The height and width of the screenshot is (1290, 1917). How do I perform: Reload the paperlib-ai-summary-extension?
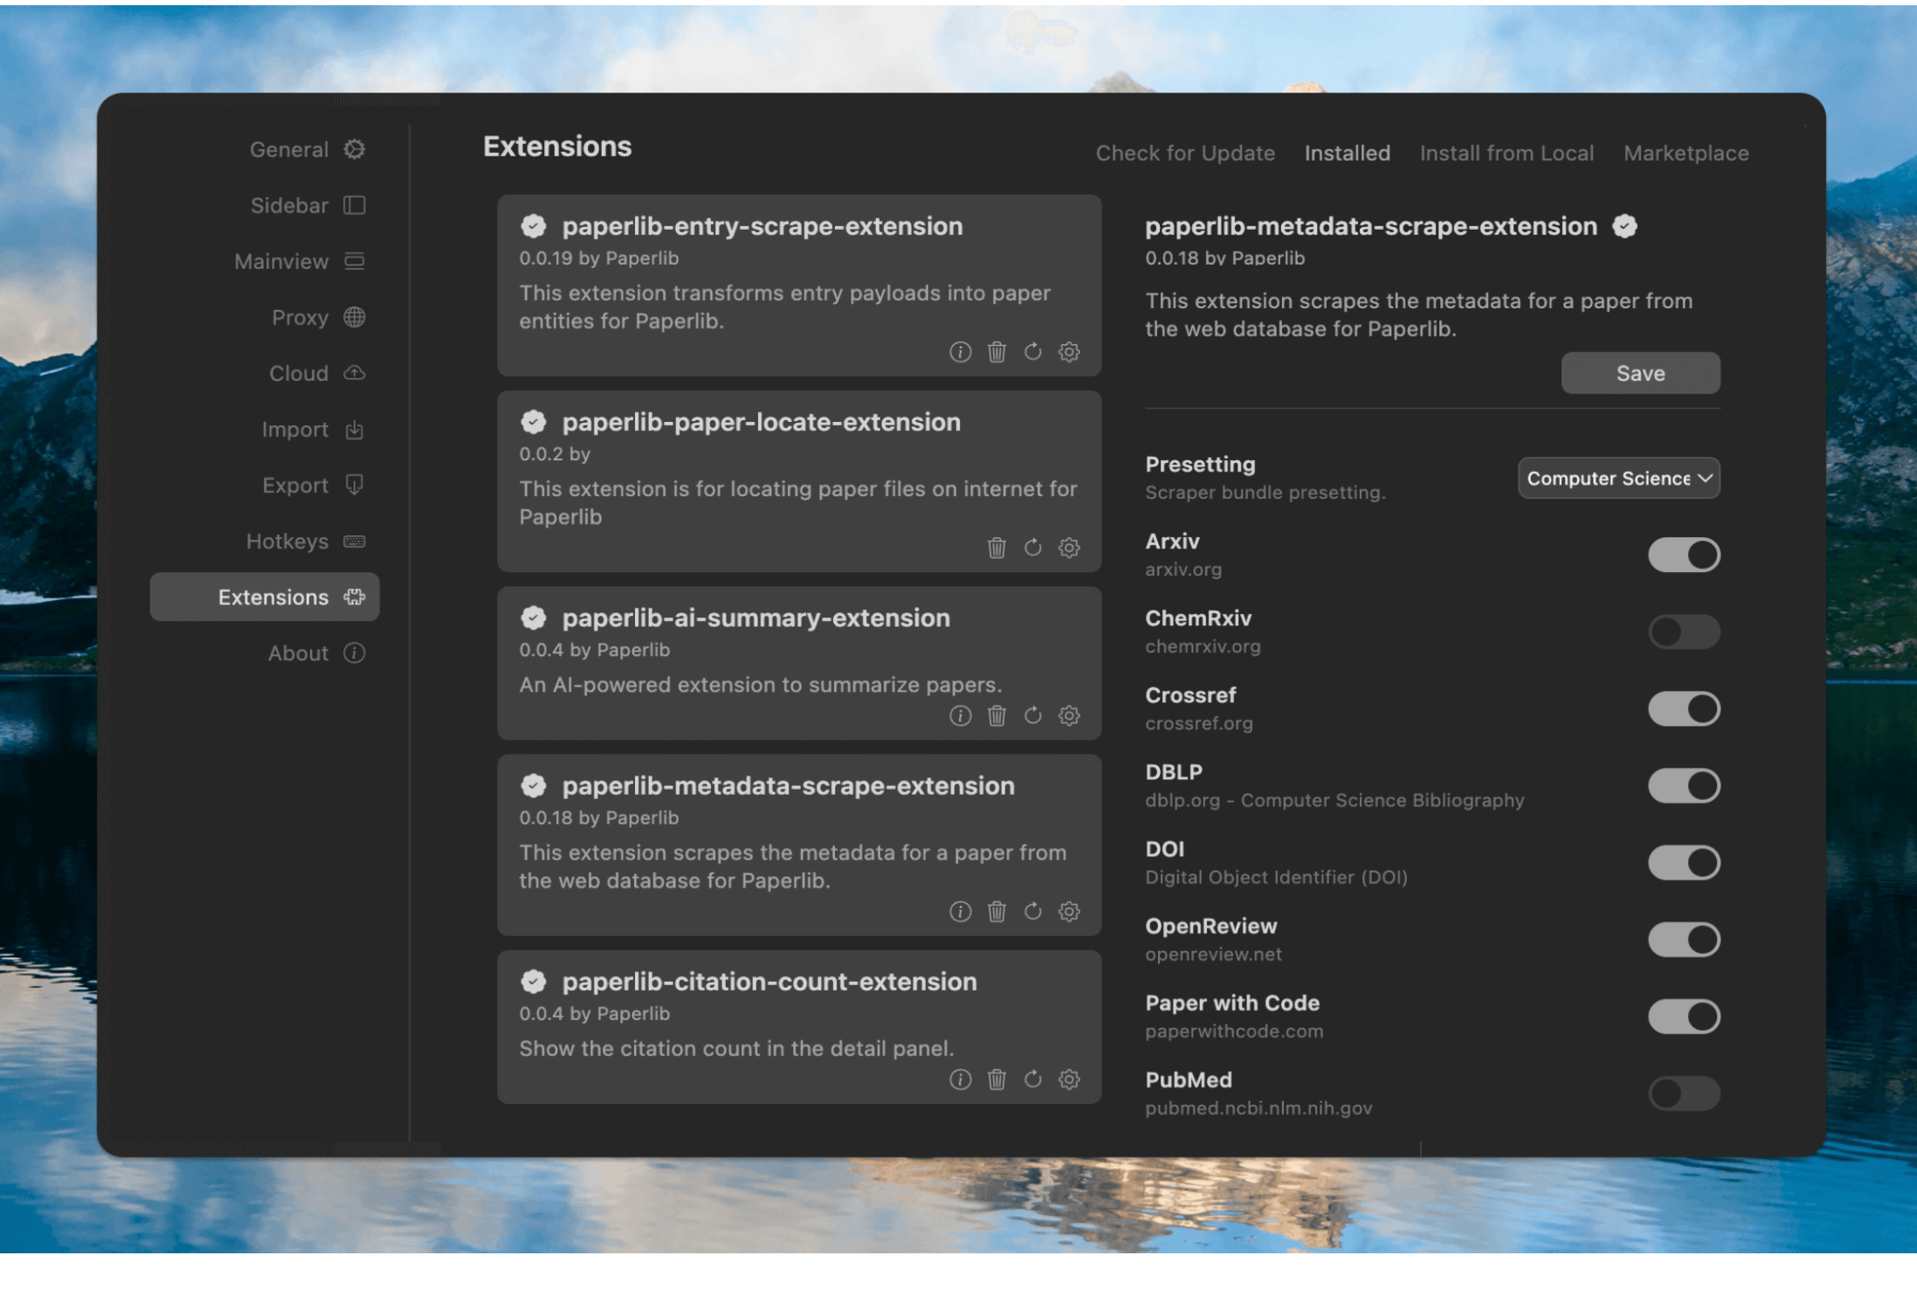(x=1033, y=715)
